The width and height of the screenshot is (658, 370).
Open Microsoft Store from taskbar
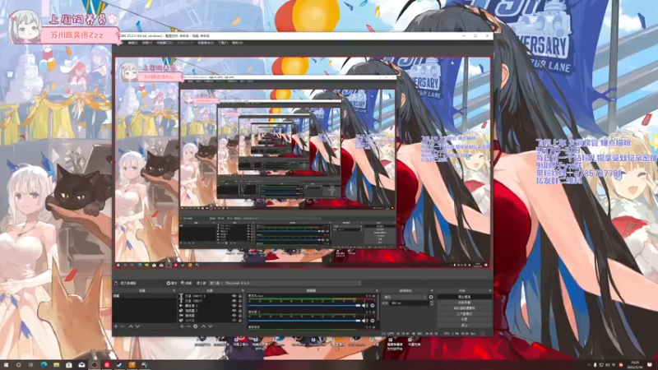point(69,365)
